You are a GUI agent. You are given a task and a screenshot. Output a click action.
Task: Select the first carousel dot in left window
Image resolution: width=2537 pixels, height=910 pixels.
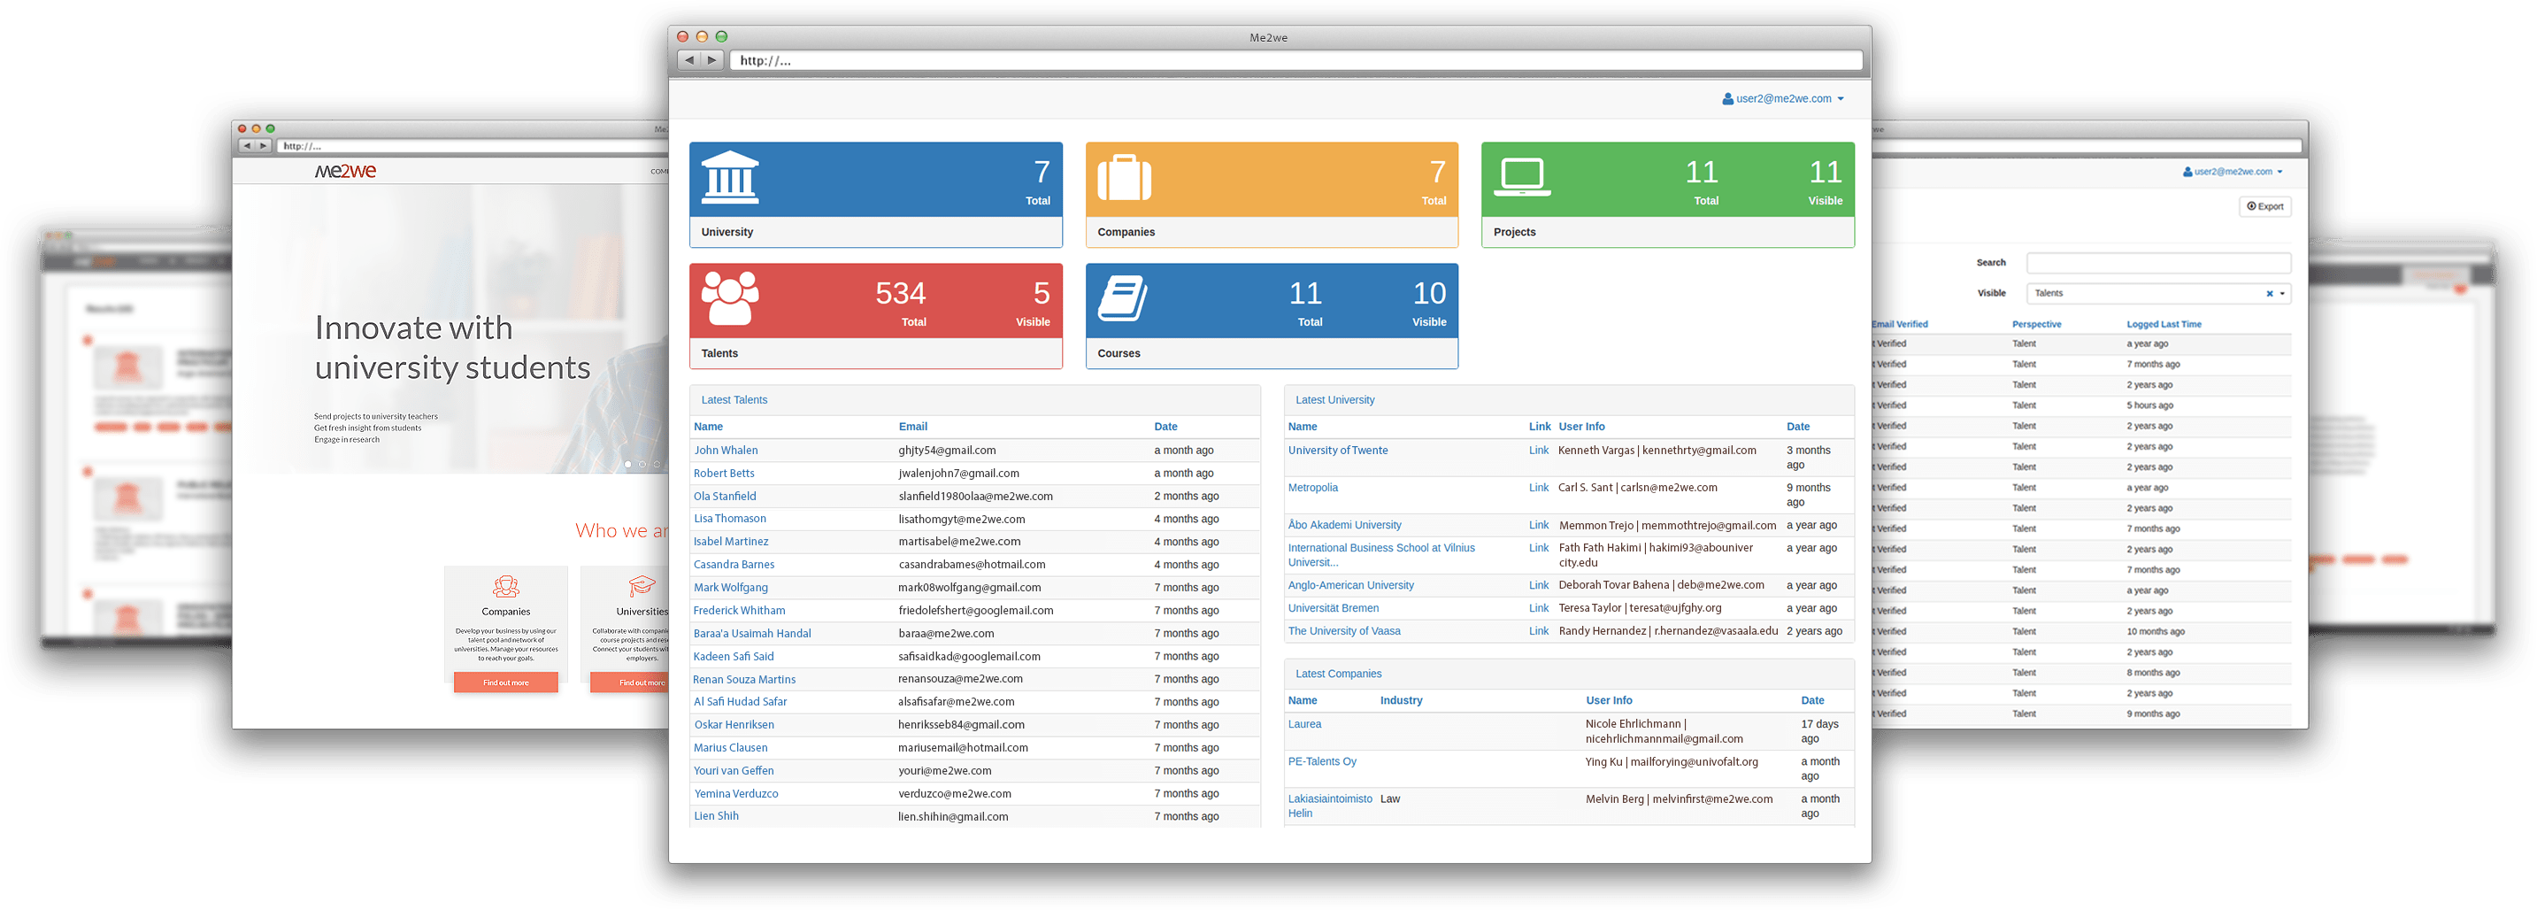(628, 464)
